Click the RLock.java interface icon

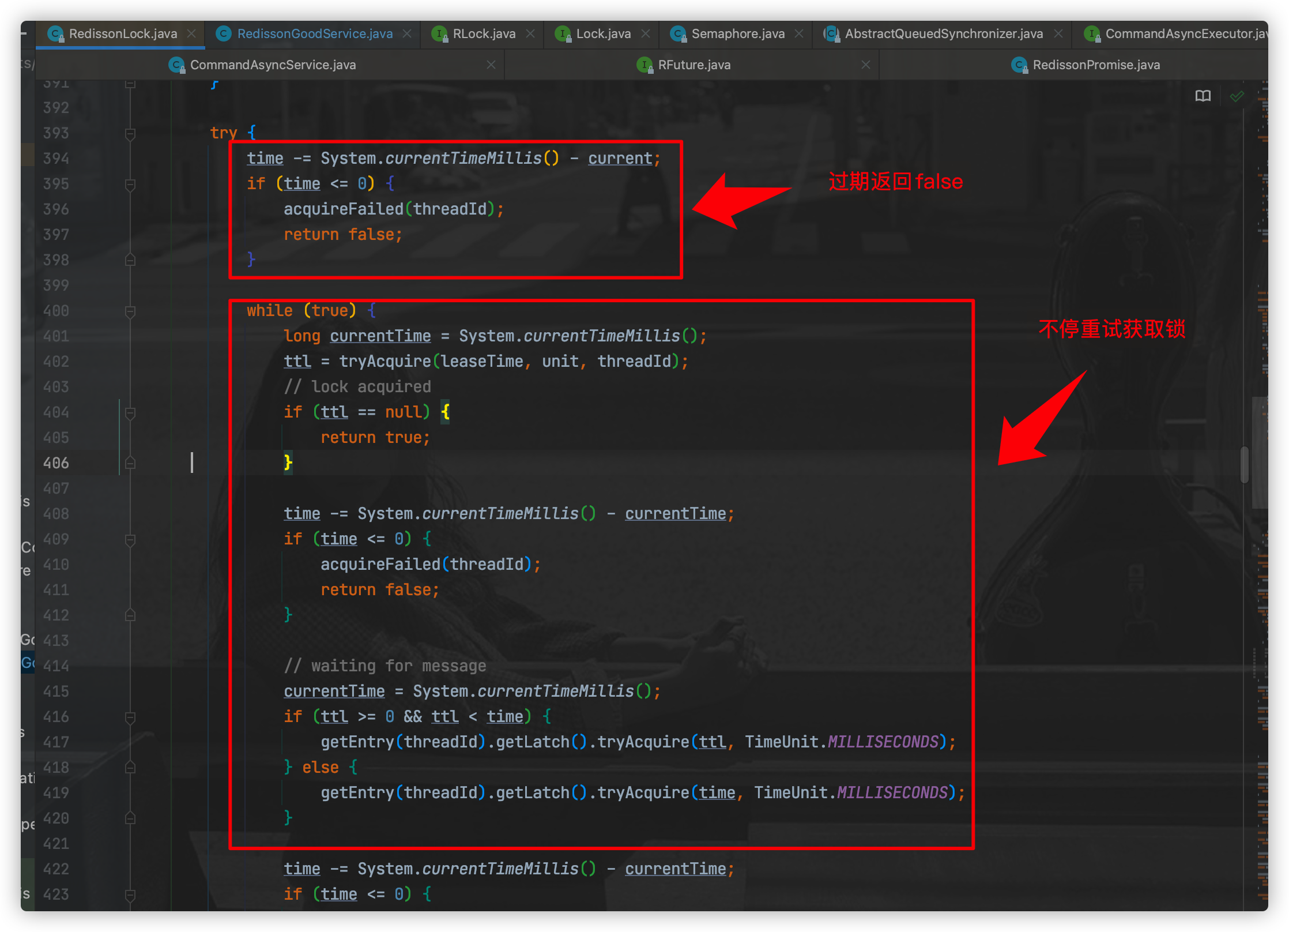tap(439, 34)
